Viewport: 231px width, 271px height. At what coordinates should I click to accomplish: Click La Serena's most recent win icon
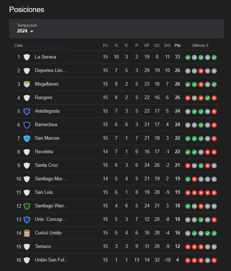pyautogui.click(x=214, y=57)
